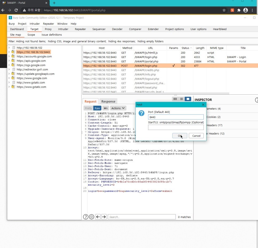
Task: Select the side-by-side request/response layout icon
Action: [x=175, y=99]
